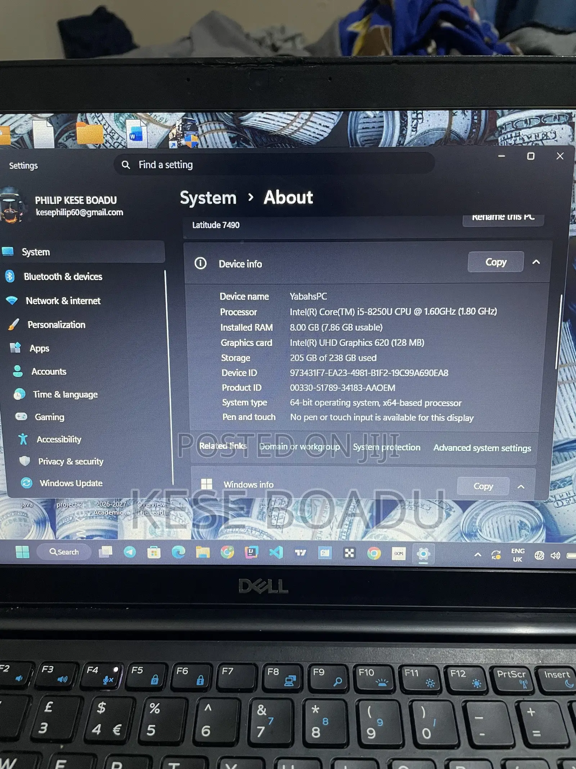Click the Device ID value text
Image resolution: width=576 pixels, height=769 pixels.
click(x=369, y=373)
